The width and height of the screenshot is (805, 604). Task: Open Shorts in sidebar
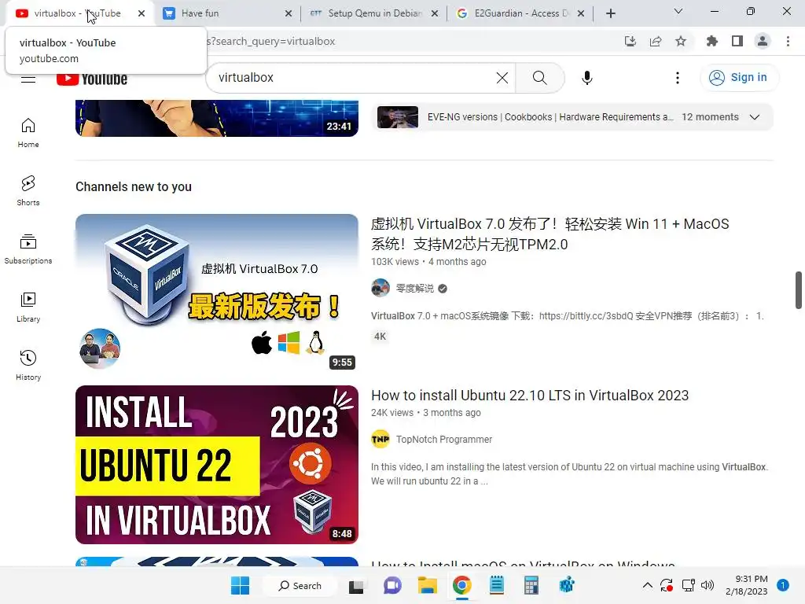(x=28, y=190)
